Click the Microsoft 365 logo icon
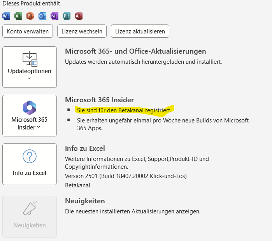The image size is (272, 241). (x=30, y=108)
